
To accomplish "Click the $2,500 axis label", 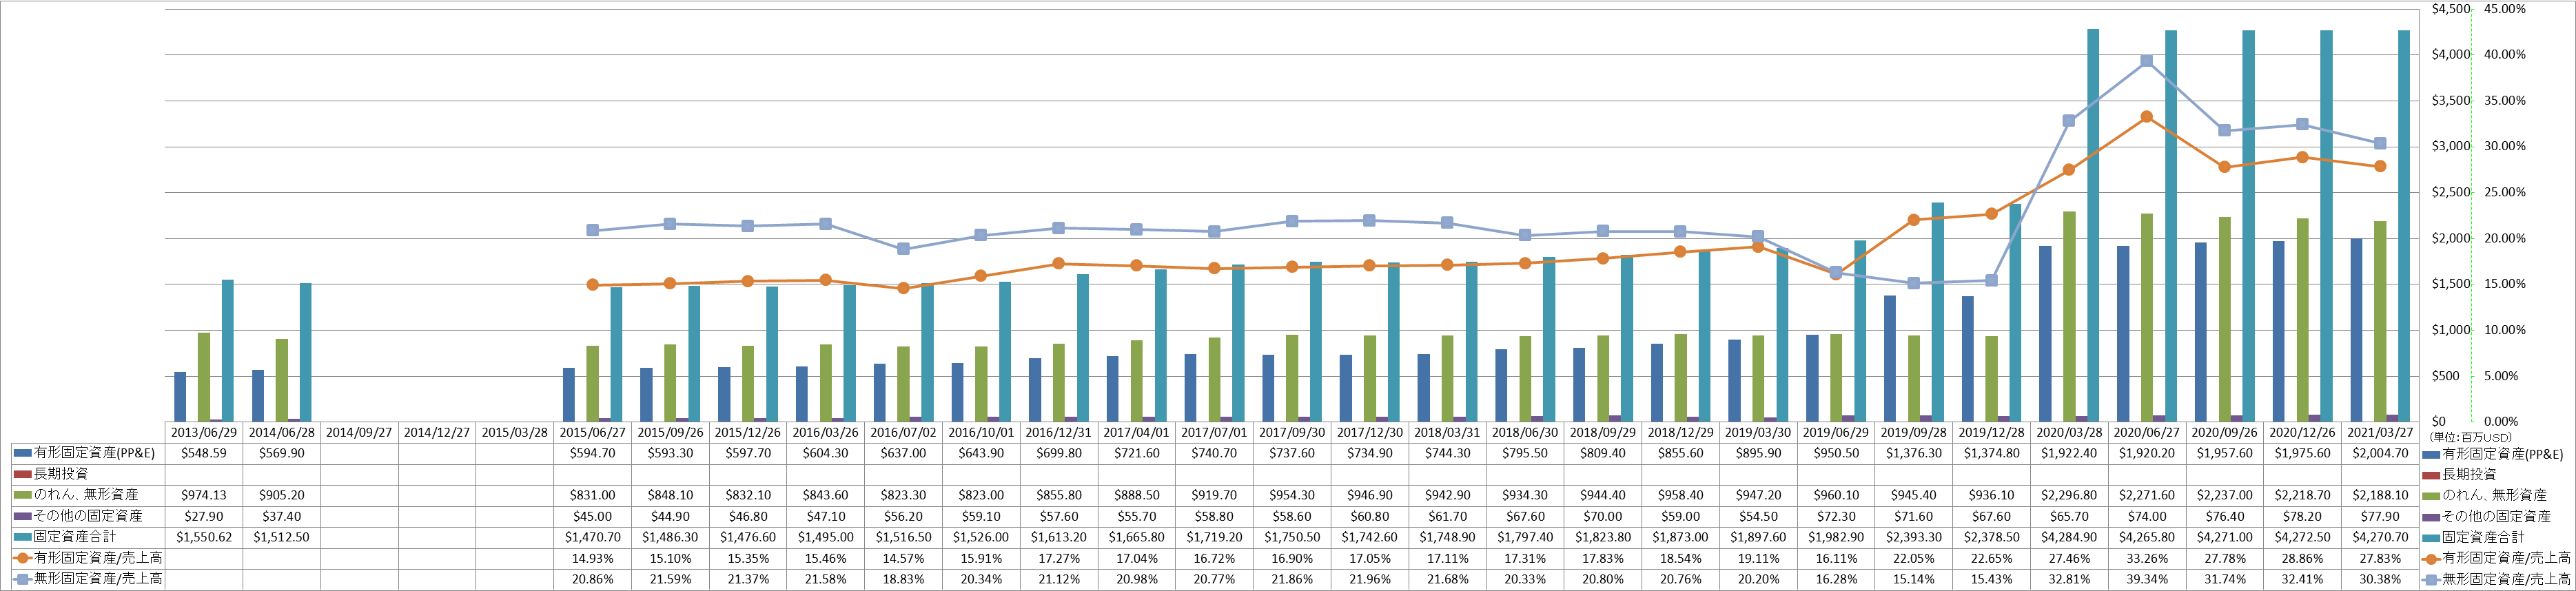I will [x=2450, y=192].
